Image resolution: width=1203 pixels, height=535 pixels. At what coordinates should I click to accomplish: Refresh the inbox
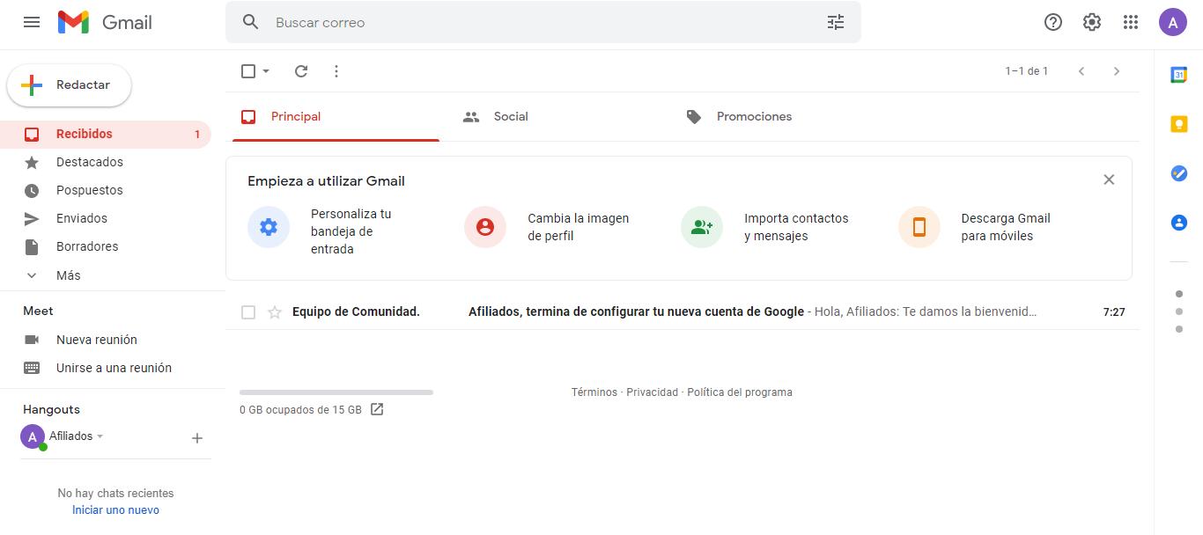click(x=301, y=71)
